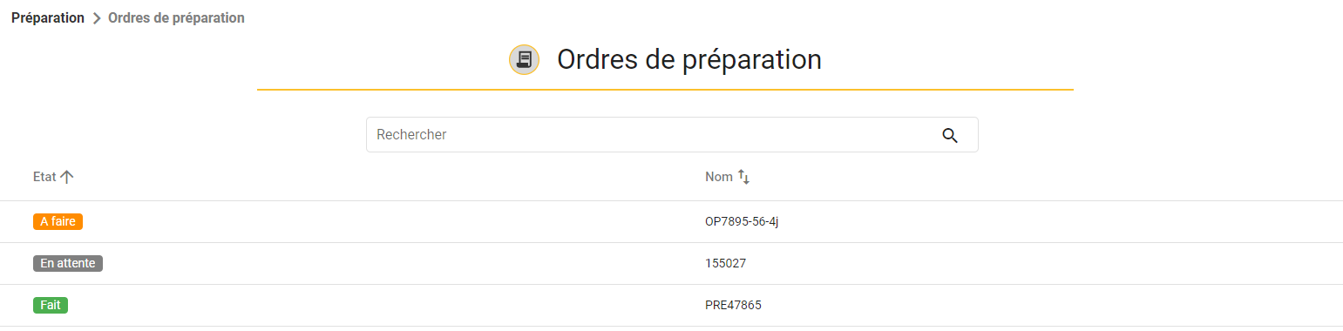Image resolution: width=1343 pixels, height=331 pixels.
Task: Sort table by Etat column header
Action: pos(44,177)
